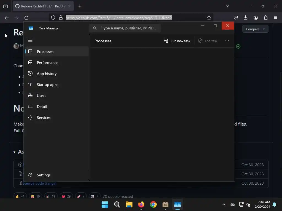Image resolution: width=282 pixels, height=211 pixels.
Task: Close the Task Manager window
Action: click(x=228, y=26)
